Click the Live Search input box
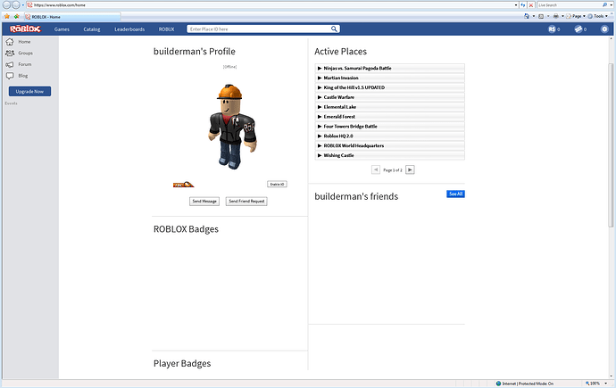Viewport: 616px width, 388px height. point(569,5)
